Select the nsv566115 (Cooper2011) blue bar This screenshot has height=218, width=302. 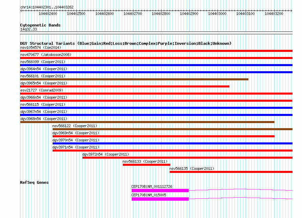[x=156, y=108]
